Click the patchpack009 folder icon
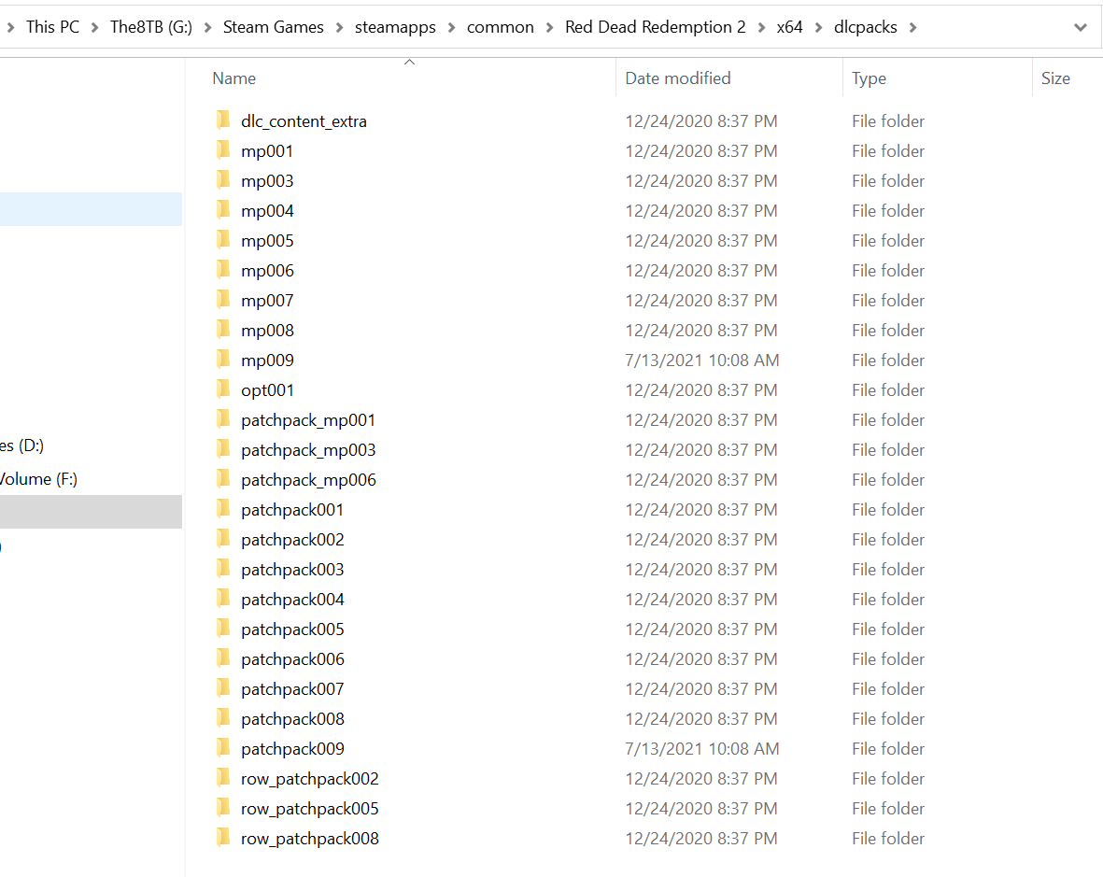The width and height of the screenshot is (1103, 877). tap(223, 748)
